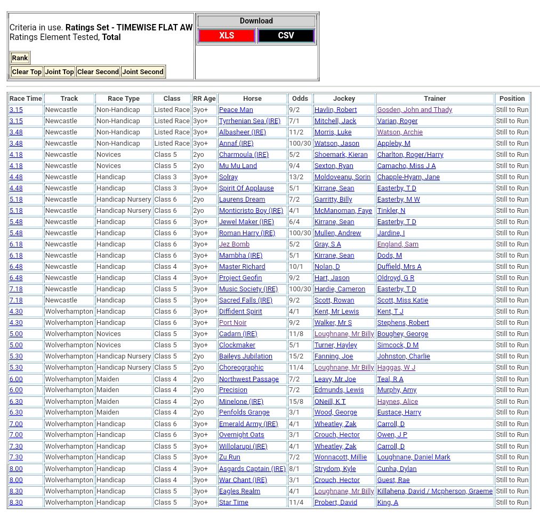Viewport: 540px width, 518px height.
Task: Open horse Asgards Captain (IRE)
Action: [x=252, y=469]
